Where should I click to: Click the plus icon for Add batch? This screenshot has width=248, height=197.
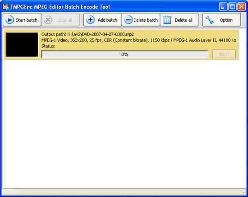pyautogui.click(x=91, y=20)
